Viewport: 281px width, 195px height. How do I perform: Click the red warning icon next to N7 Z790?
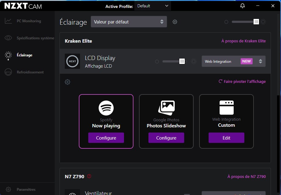point(89,176)
